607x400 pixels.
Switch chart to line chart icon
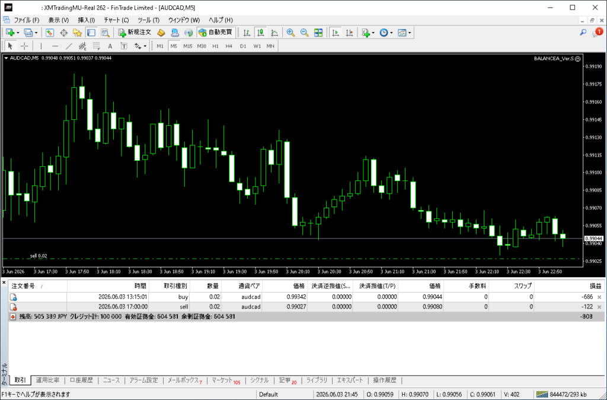[x=274, y=33]
